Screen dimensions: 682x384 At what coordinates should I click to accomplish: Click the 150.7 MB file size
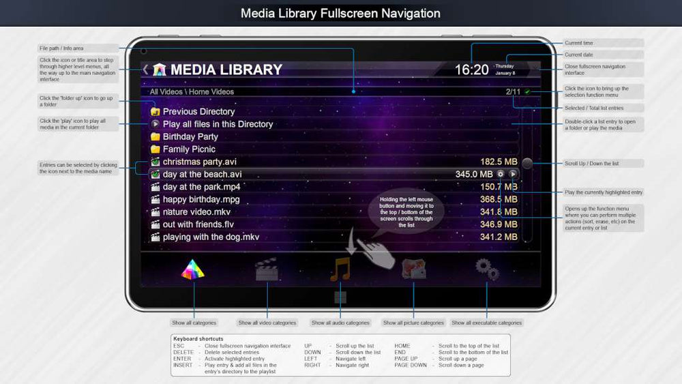coord(499,187)
